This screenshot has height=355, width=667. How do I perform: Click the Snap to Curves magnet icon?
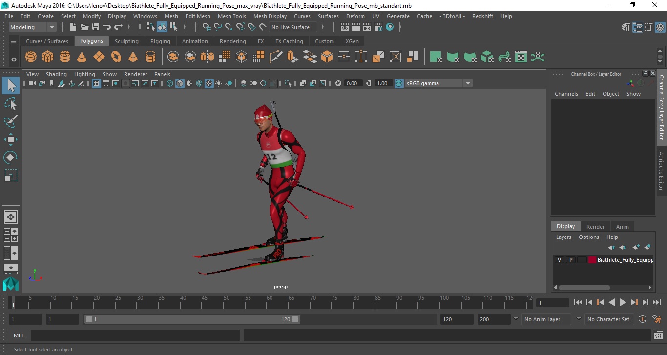(217, 27)
